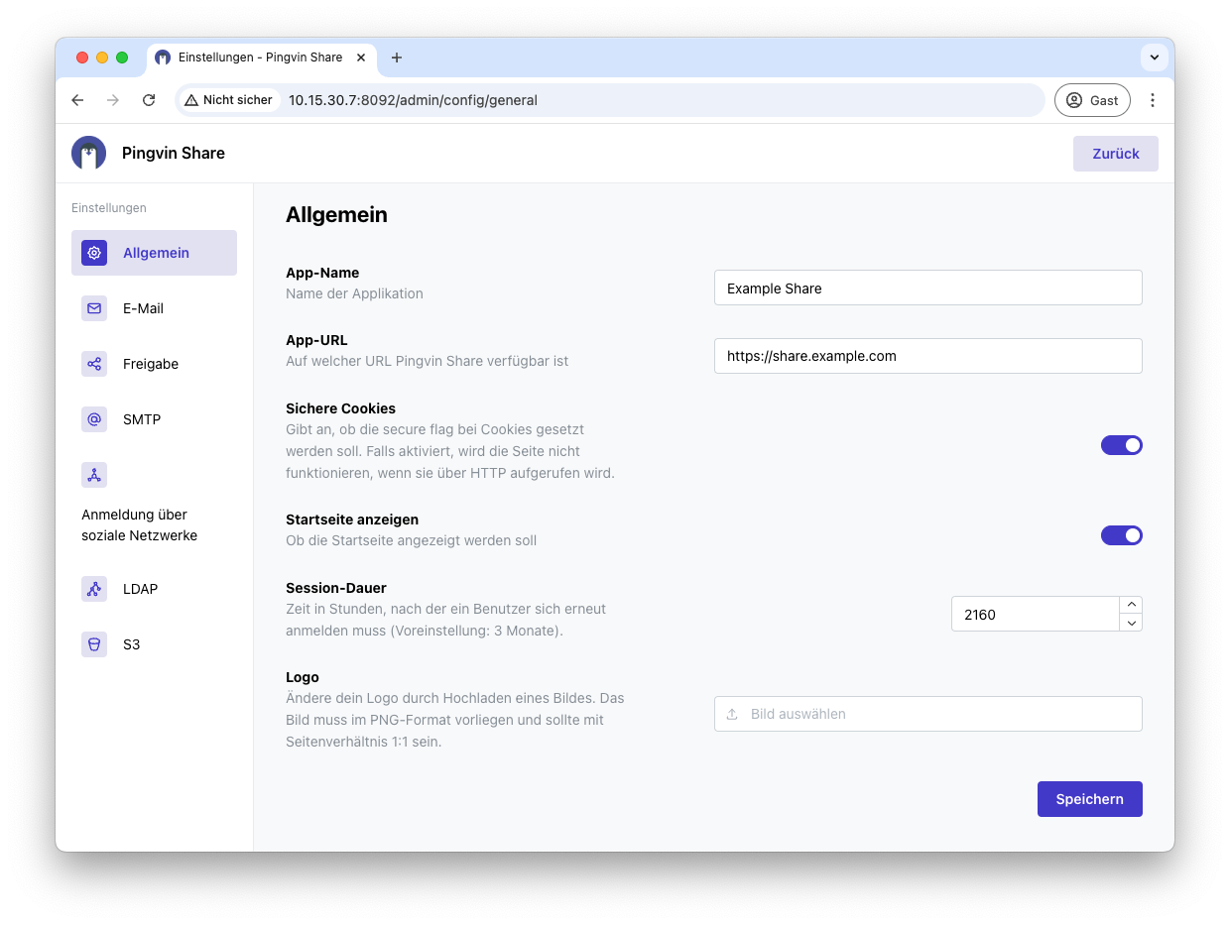Click the LDAP hierarchy icon
1230x925 pixels.
point(94,589)
